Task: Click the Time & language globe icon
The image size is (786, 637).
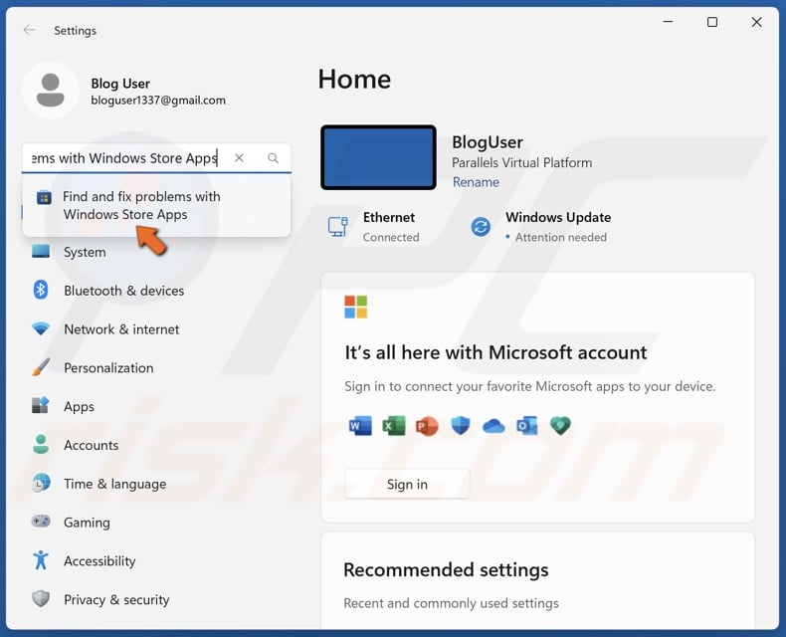Action: click(x=41, y=483)
